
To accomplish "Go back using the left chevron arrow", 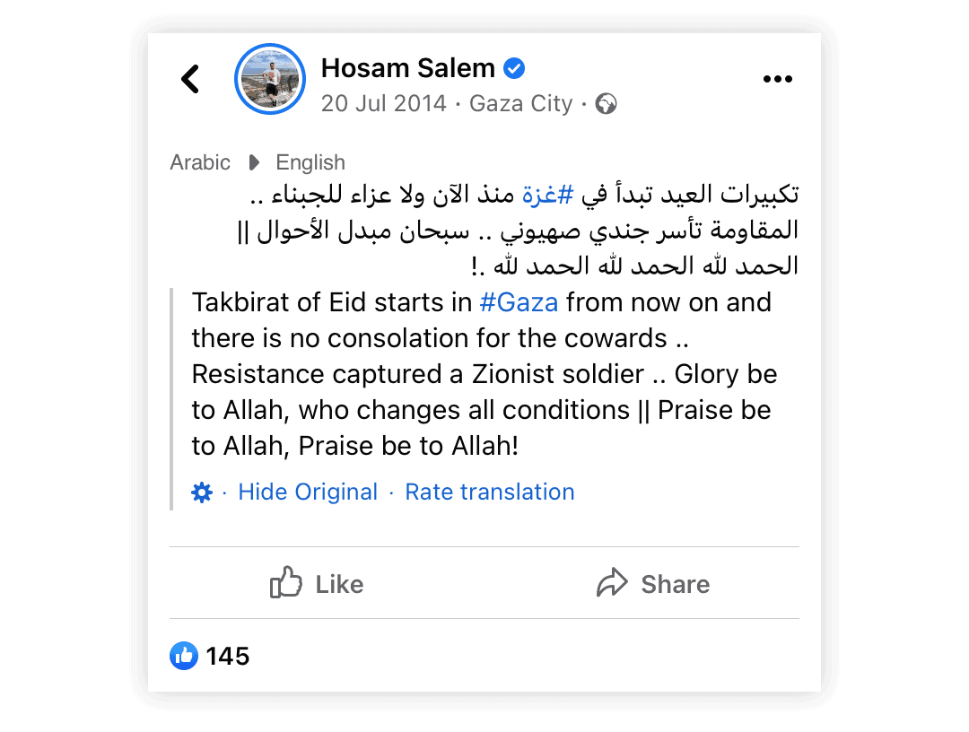I will [x=190, y=79].
